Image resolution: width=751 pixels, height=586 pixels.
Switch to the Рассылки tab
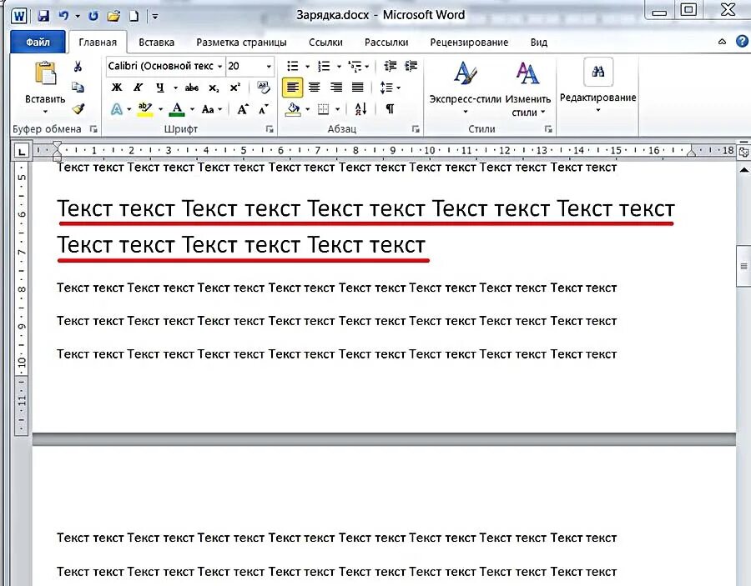[386, 43]
